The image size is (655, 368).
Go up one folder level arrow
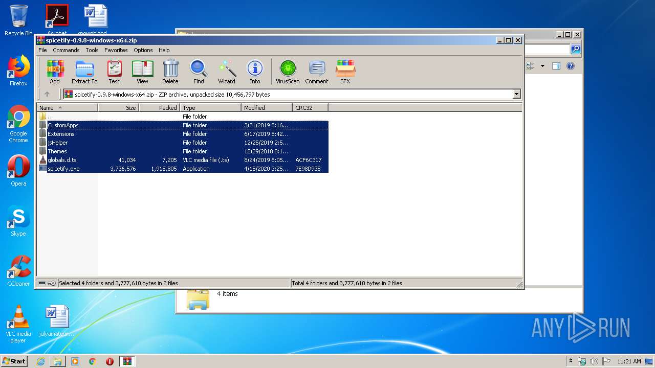coord(47,94)
